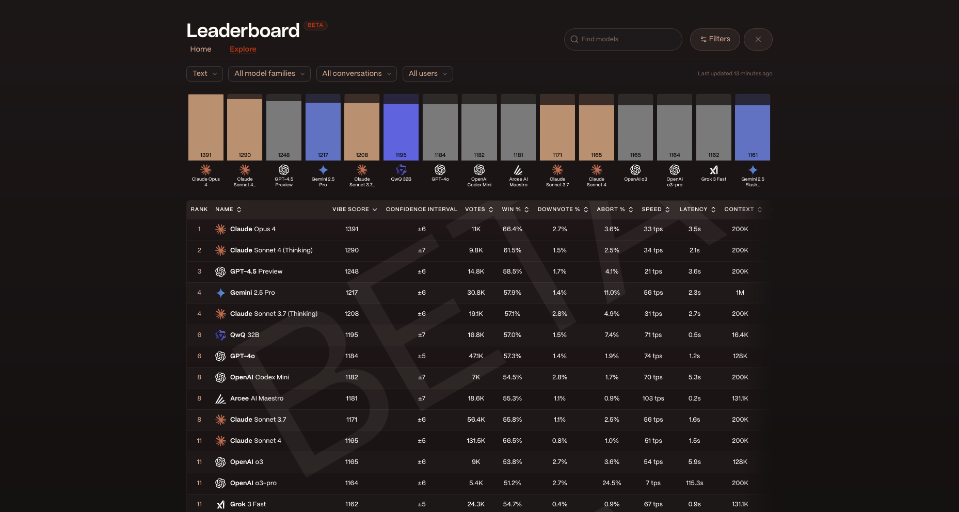Viewport: 959px width, 512px height.
Task: Open the Text modality dropdown
Action: (x=204, y=74)
